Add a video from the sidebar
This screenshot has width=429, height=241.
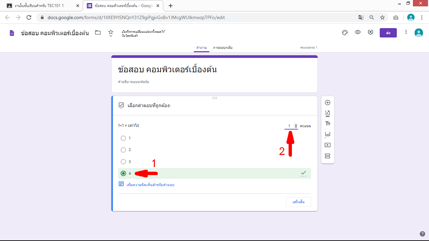(x=328, y=145)
